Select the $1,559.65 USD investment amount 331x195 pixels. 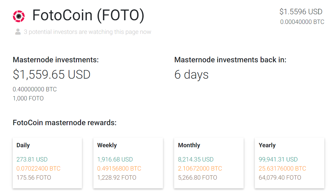(x=51, y=74)
